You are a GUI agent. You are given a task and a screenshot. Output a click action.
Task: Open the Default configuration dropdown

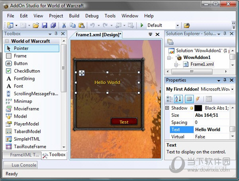pyautogui.click(x=177, y=26)
